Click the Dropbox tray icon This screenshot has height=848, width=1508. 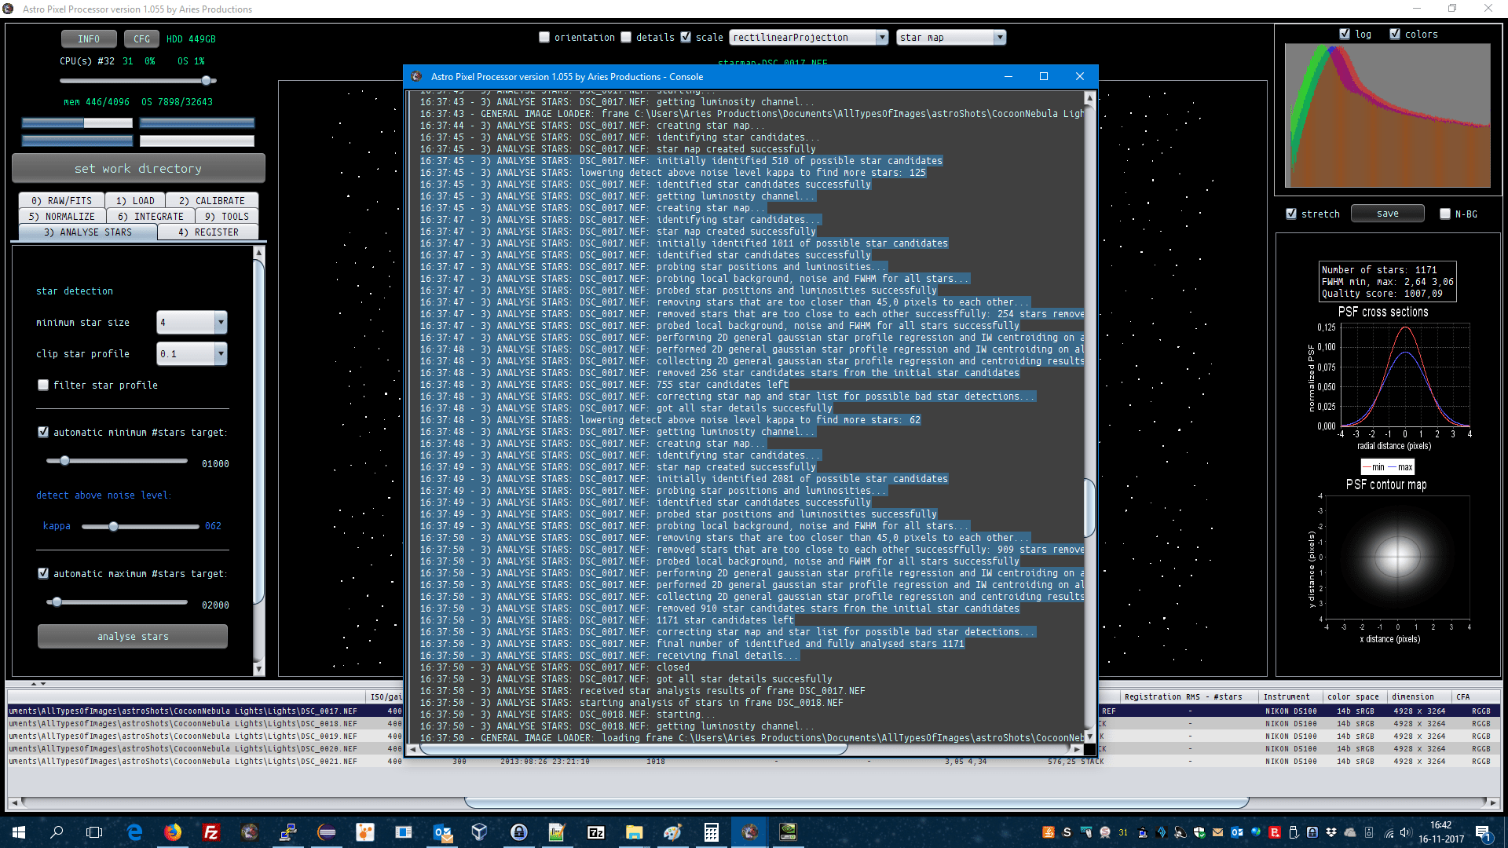coord(1330,832)
